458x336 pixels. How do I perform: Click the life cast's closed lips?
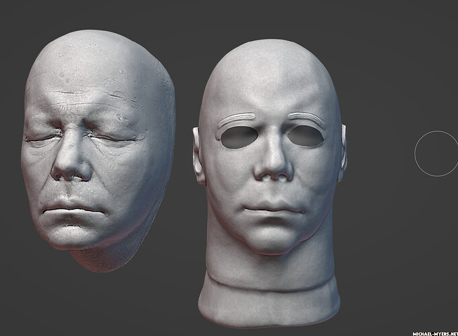71,208
